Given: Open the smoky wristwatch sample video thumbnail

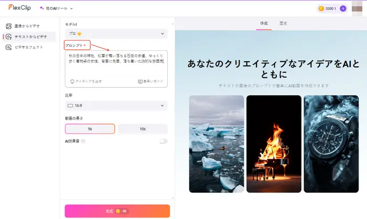Looking at the screenshot, I should tap(331, 144).
